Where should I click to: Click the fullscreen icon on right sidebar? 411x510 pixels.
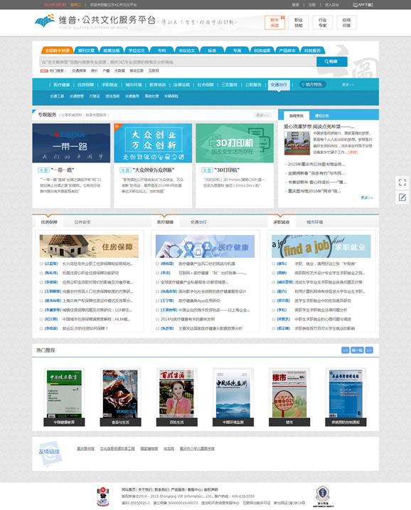pyautogui.click(x=402, y=182)
